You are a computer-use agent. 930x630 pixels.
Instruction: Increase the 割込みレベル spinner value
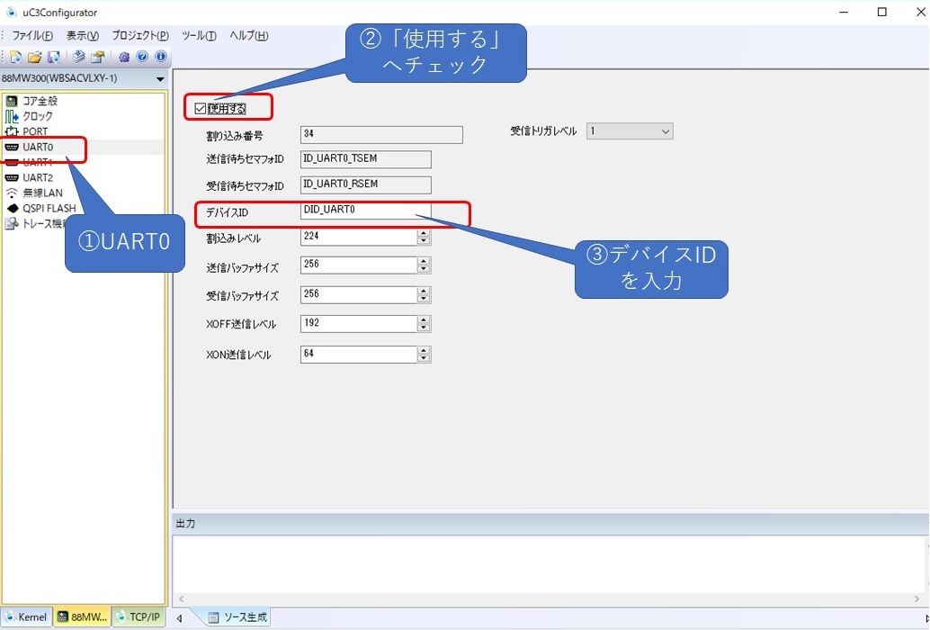point(424,233)
